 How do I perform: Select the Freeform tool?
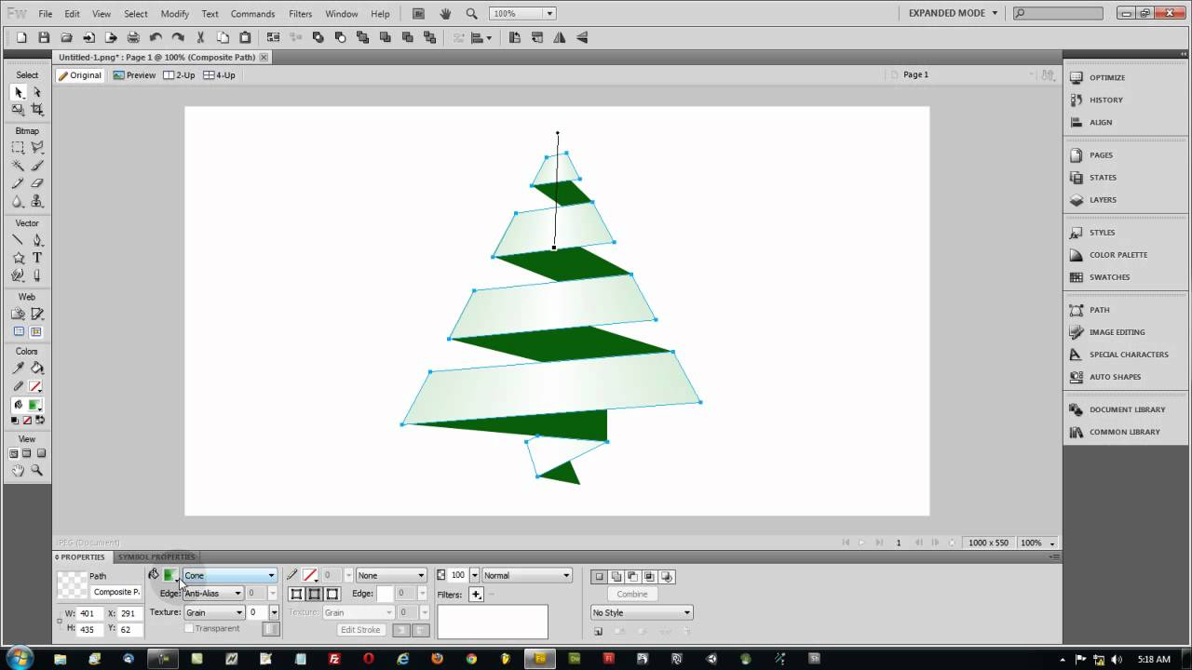18,275
